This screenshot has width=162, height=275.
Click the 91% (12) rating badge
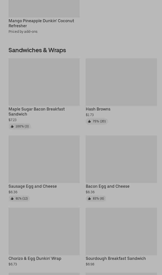coord(22,199)
